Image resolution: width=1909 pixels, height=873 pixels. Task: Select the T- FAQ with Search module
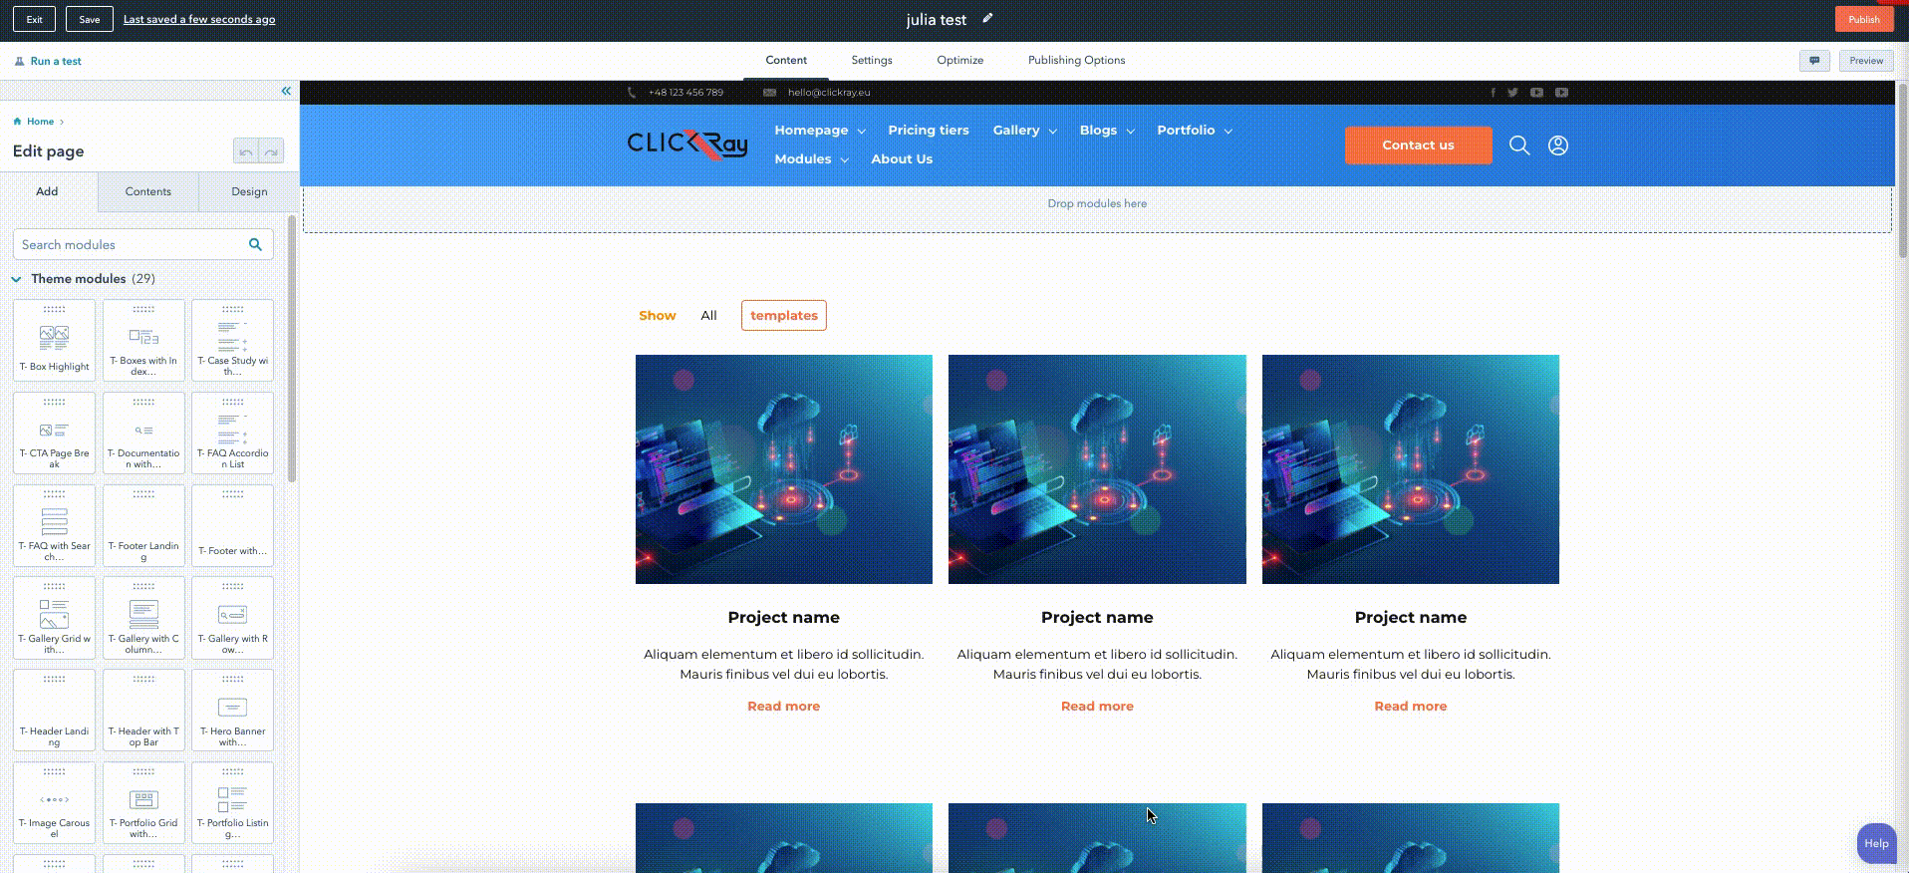click(x=55, y=525)
